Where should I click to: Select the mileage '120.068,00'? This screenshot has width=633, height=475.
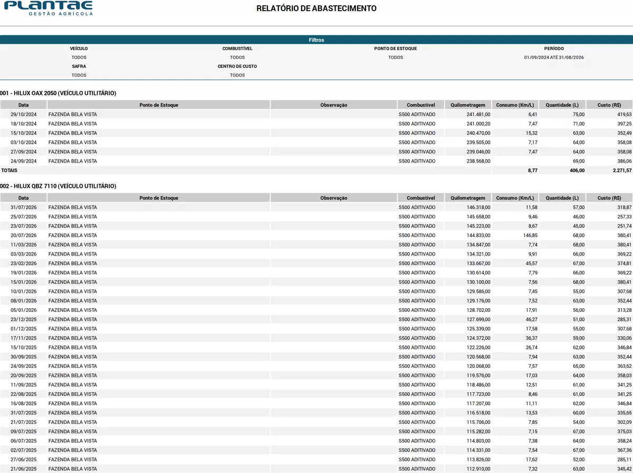click(x=478, y=366)
